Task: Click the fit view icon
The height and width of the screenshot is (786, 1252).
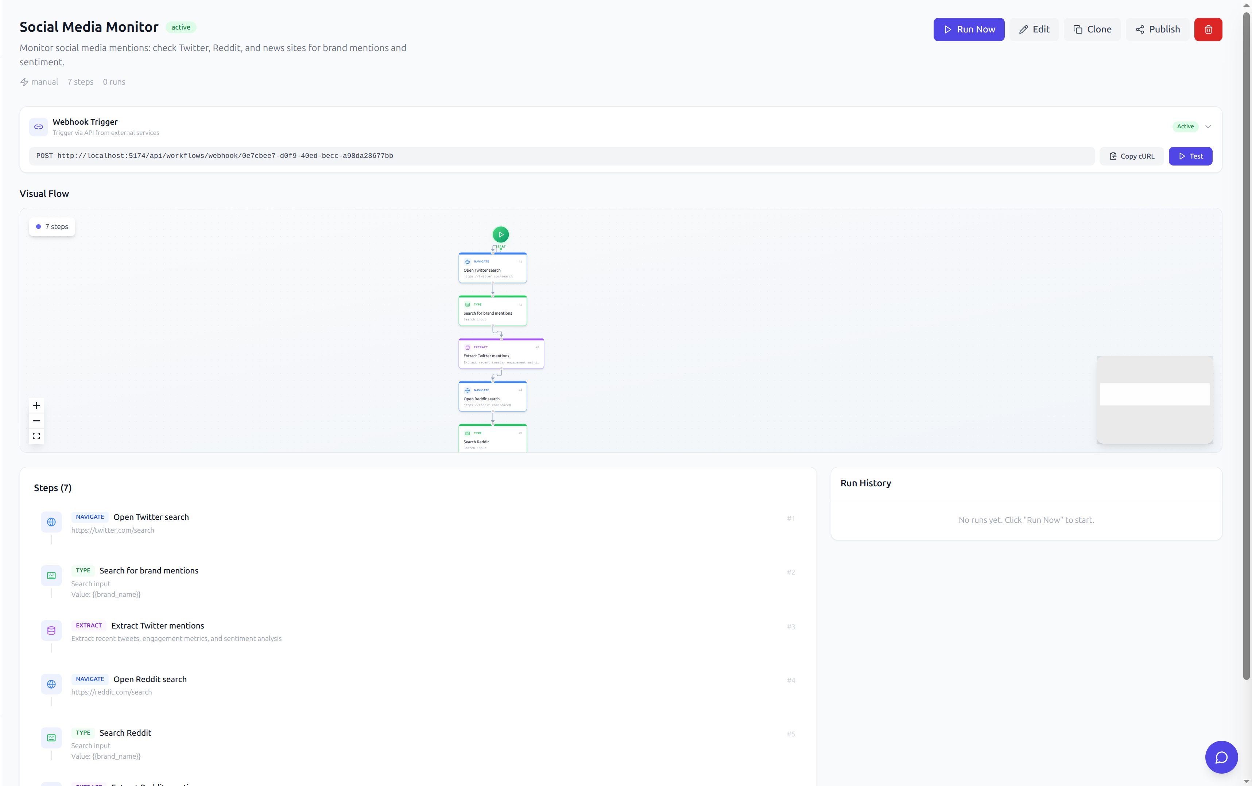Action: [x=36, y=436]
